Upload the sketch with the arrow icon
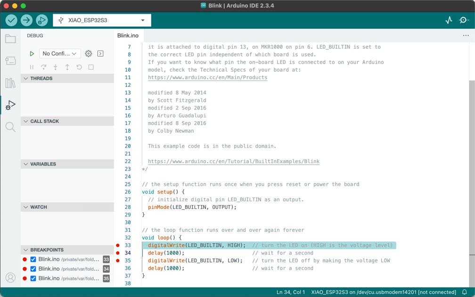This screenshot has width=475, height=297. point(27,20)
